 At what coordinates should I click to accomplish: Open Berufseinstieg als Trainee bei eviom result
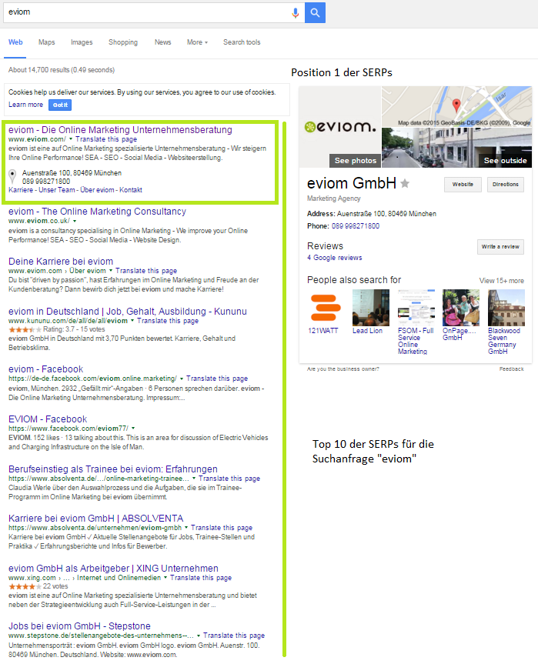coord(112,469)
